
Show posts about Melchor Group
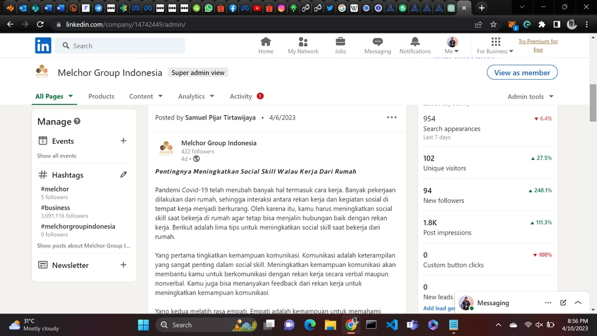coord(83,246)
